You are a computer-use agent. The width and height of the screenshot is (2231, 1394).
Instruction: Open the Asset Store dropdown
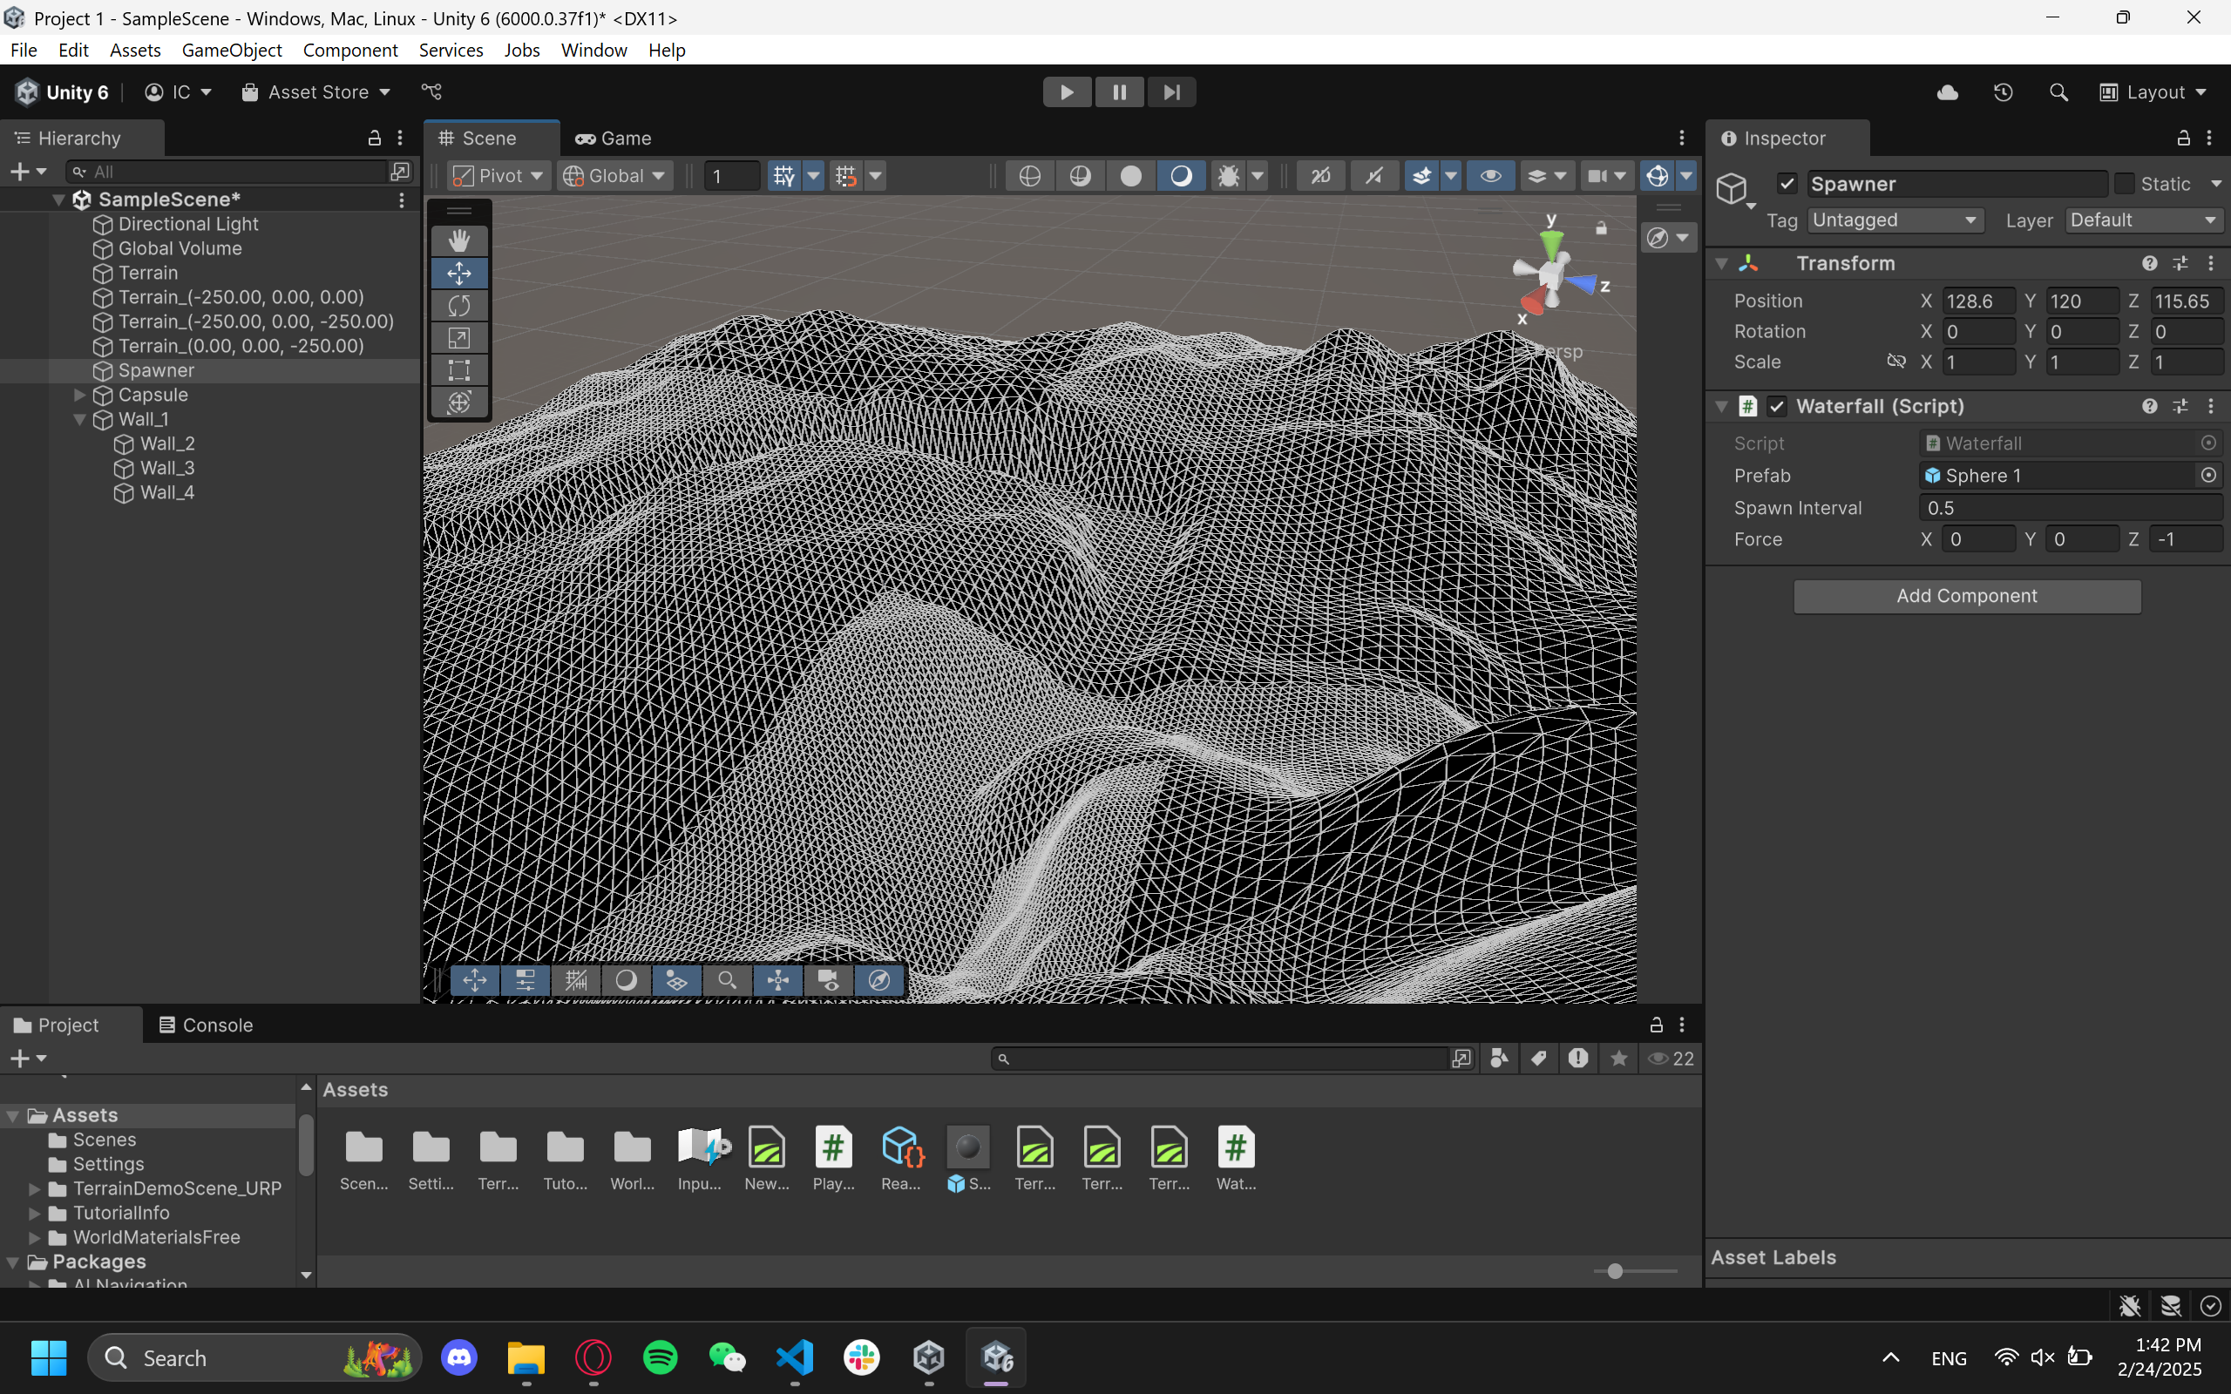pyautogui.click(x=316, y=92)
